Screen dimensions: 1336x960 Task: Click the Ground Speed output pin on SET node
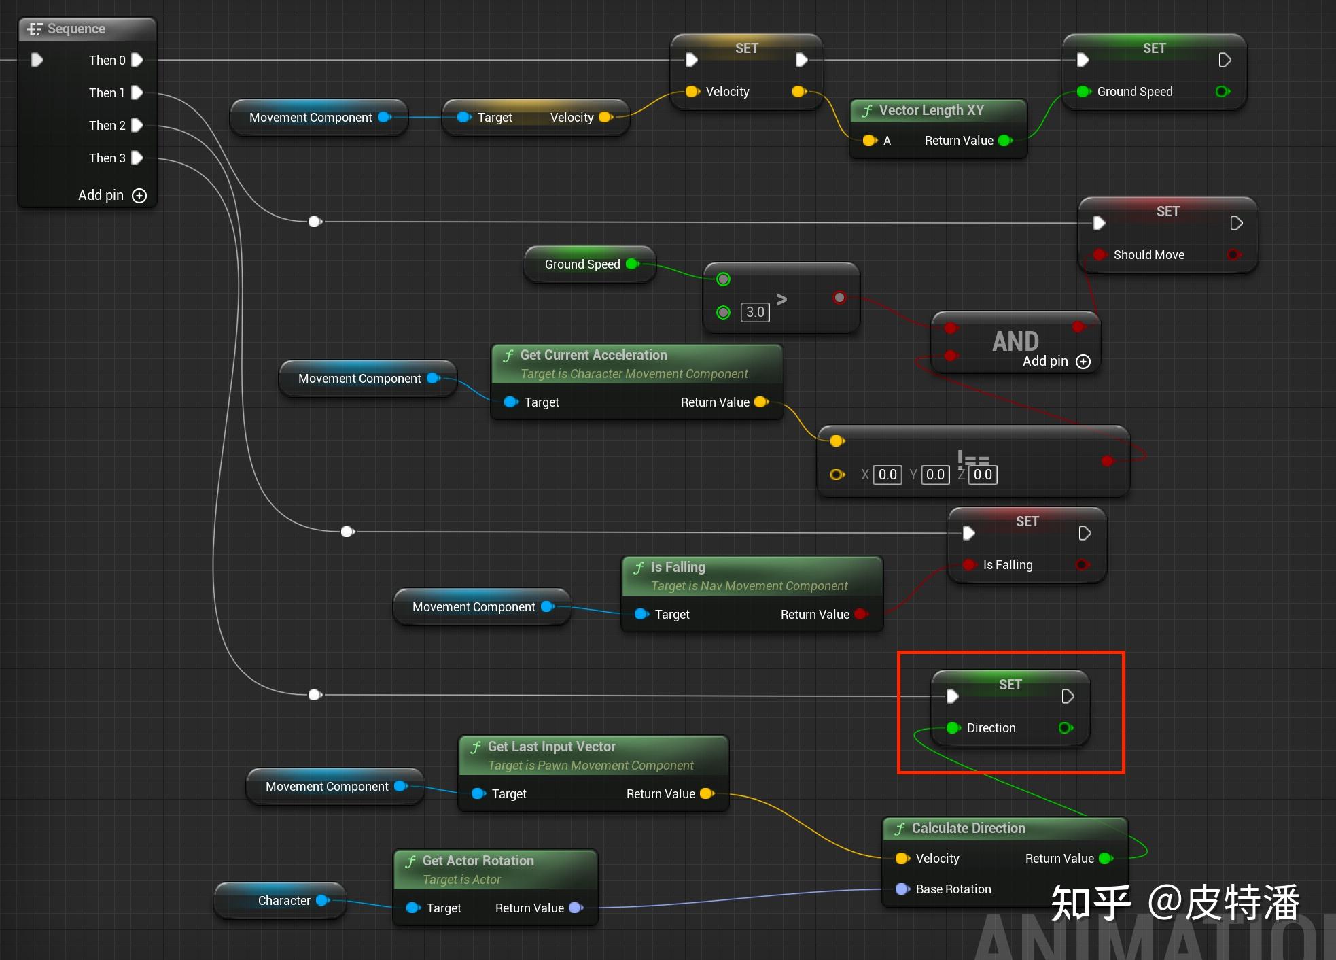point(1222,91)
